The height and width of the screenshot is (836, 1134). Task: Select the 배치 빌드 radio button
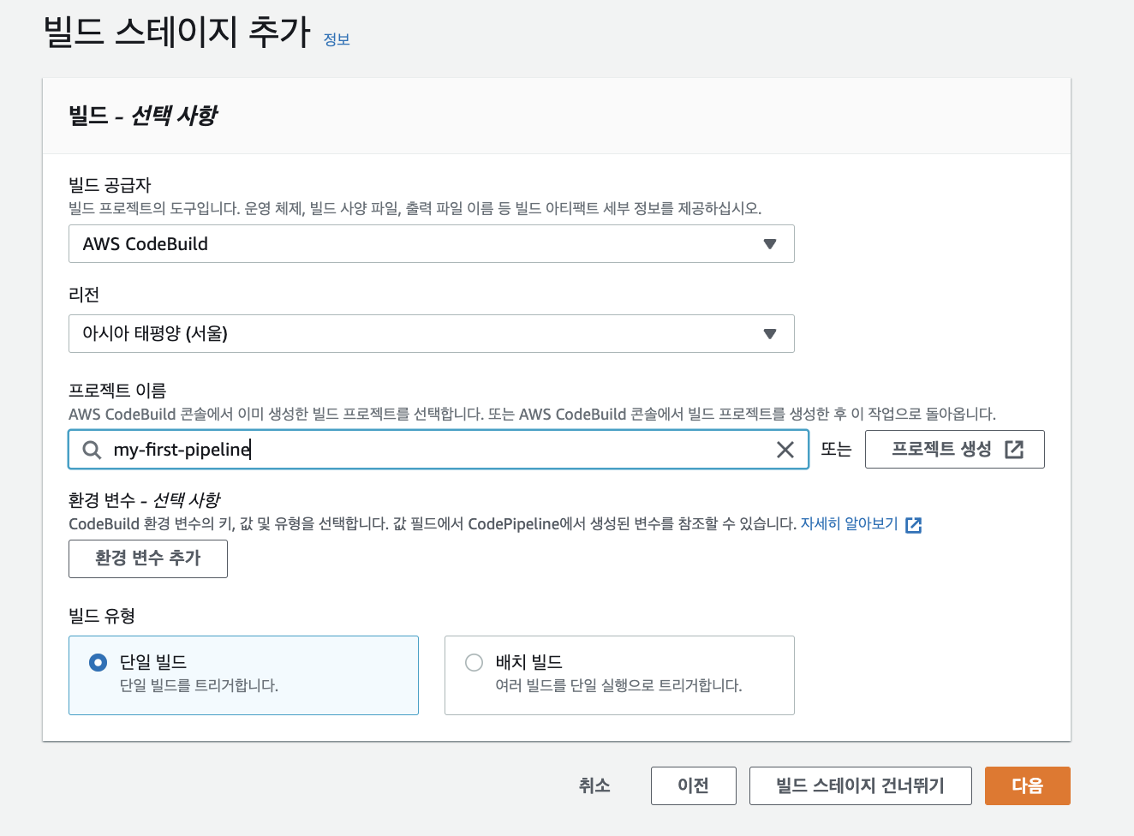point(474,662)
